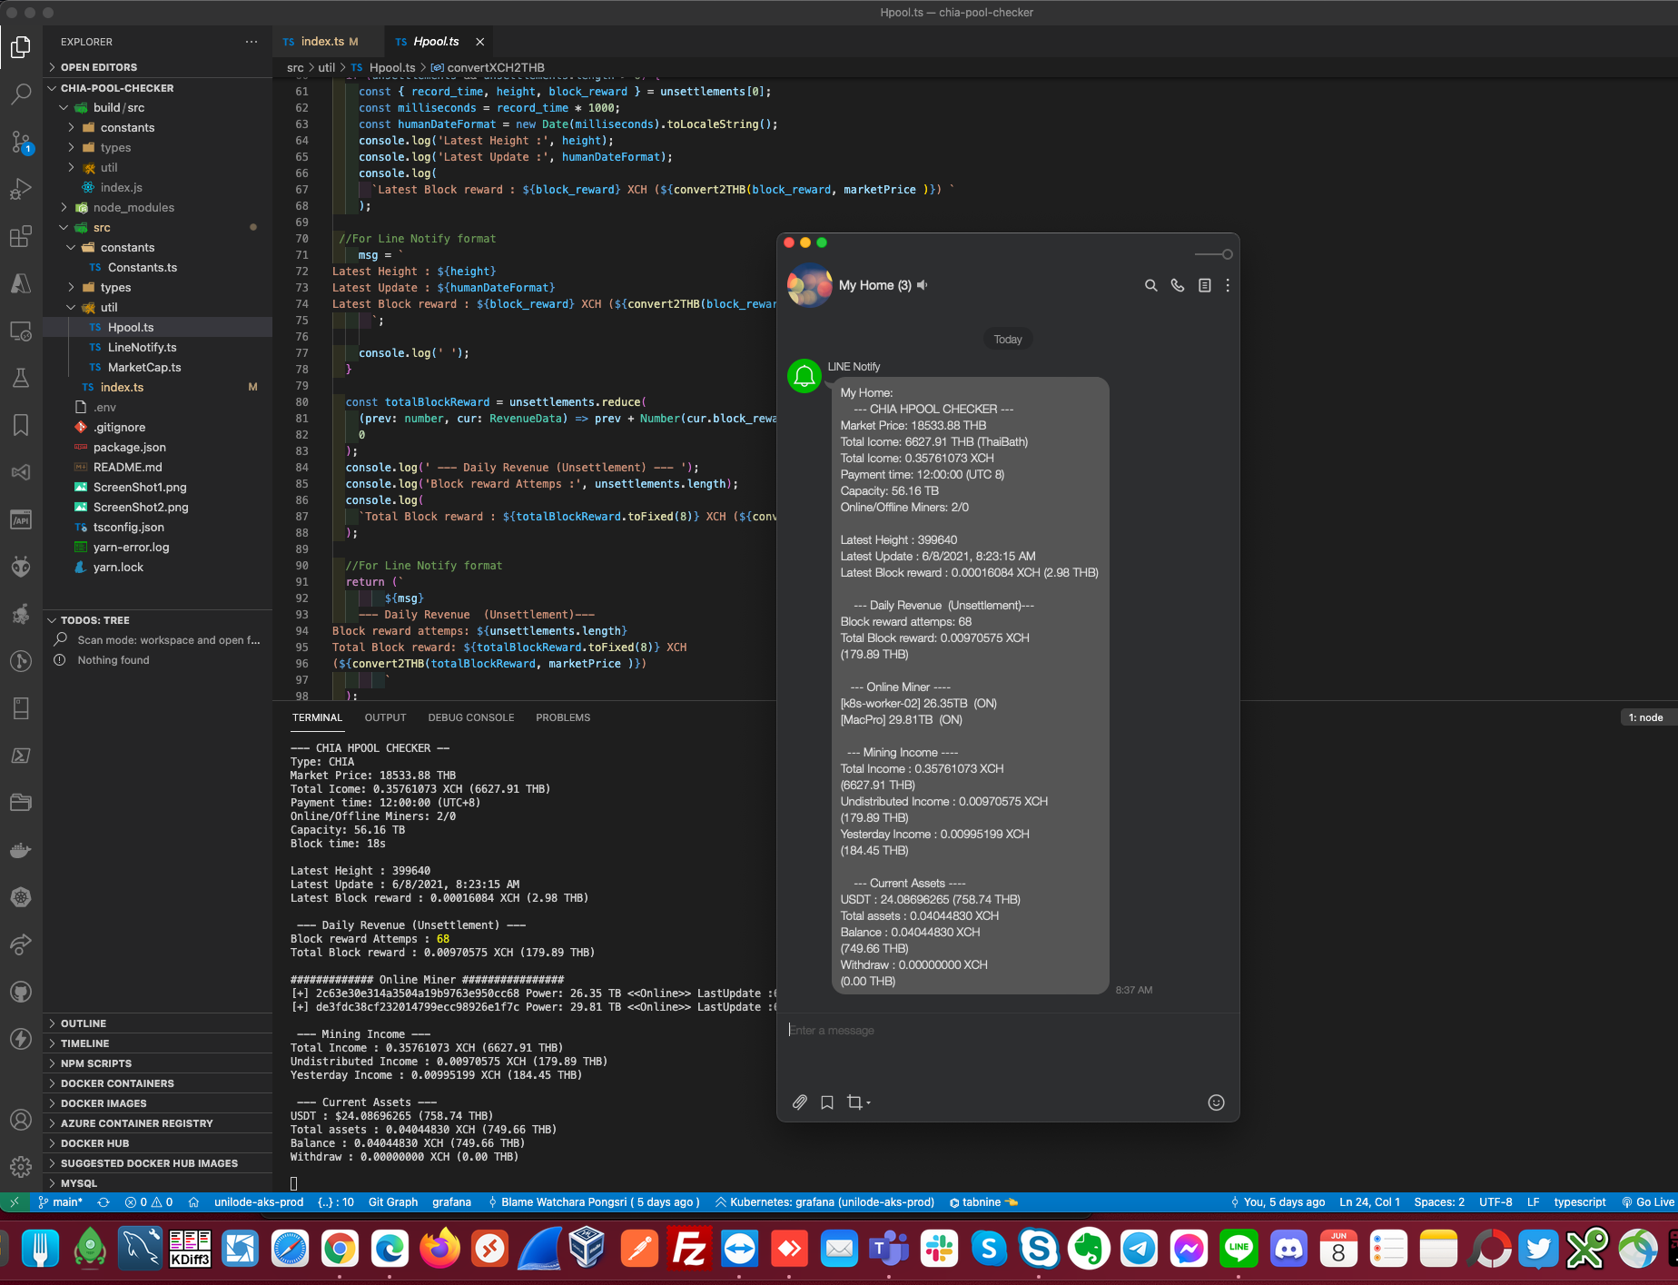Open the GitHub view in activity bar
Image resolution: width=1678 pixels, height=1285 pixels.
(x=21, y=992)
